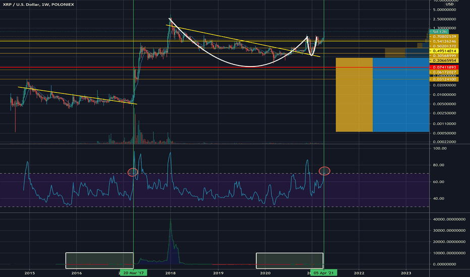The width and height of the screenshot is (470, 277).
Task: Click the 2015 label on time axis
Action: [x=29, y=273]
